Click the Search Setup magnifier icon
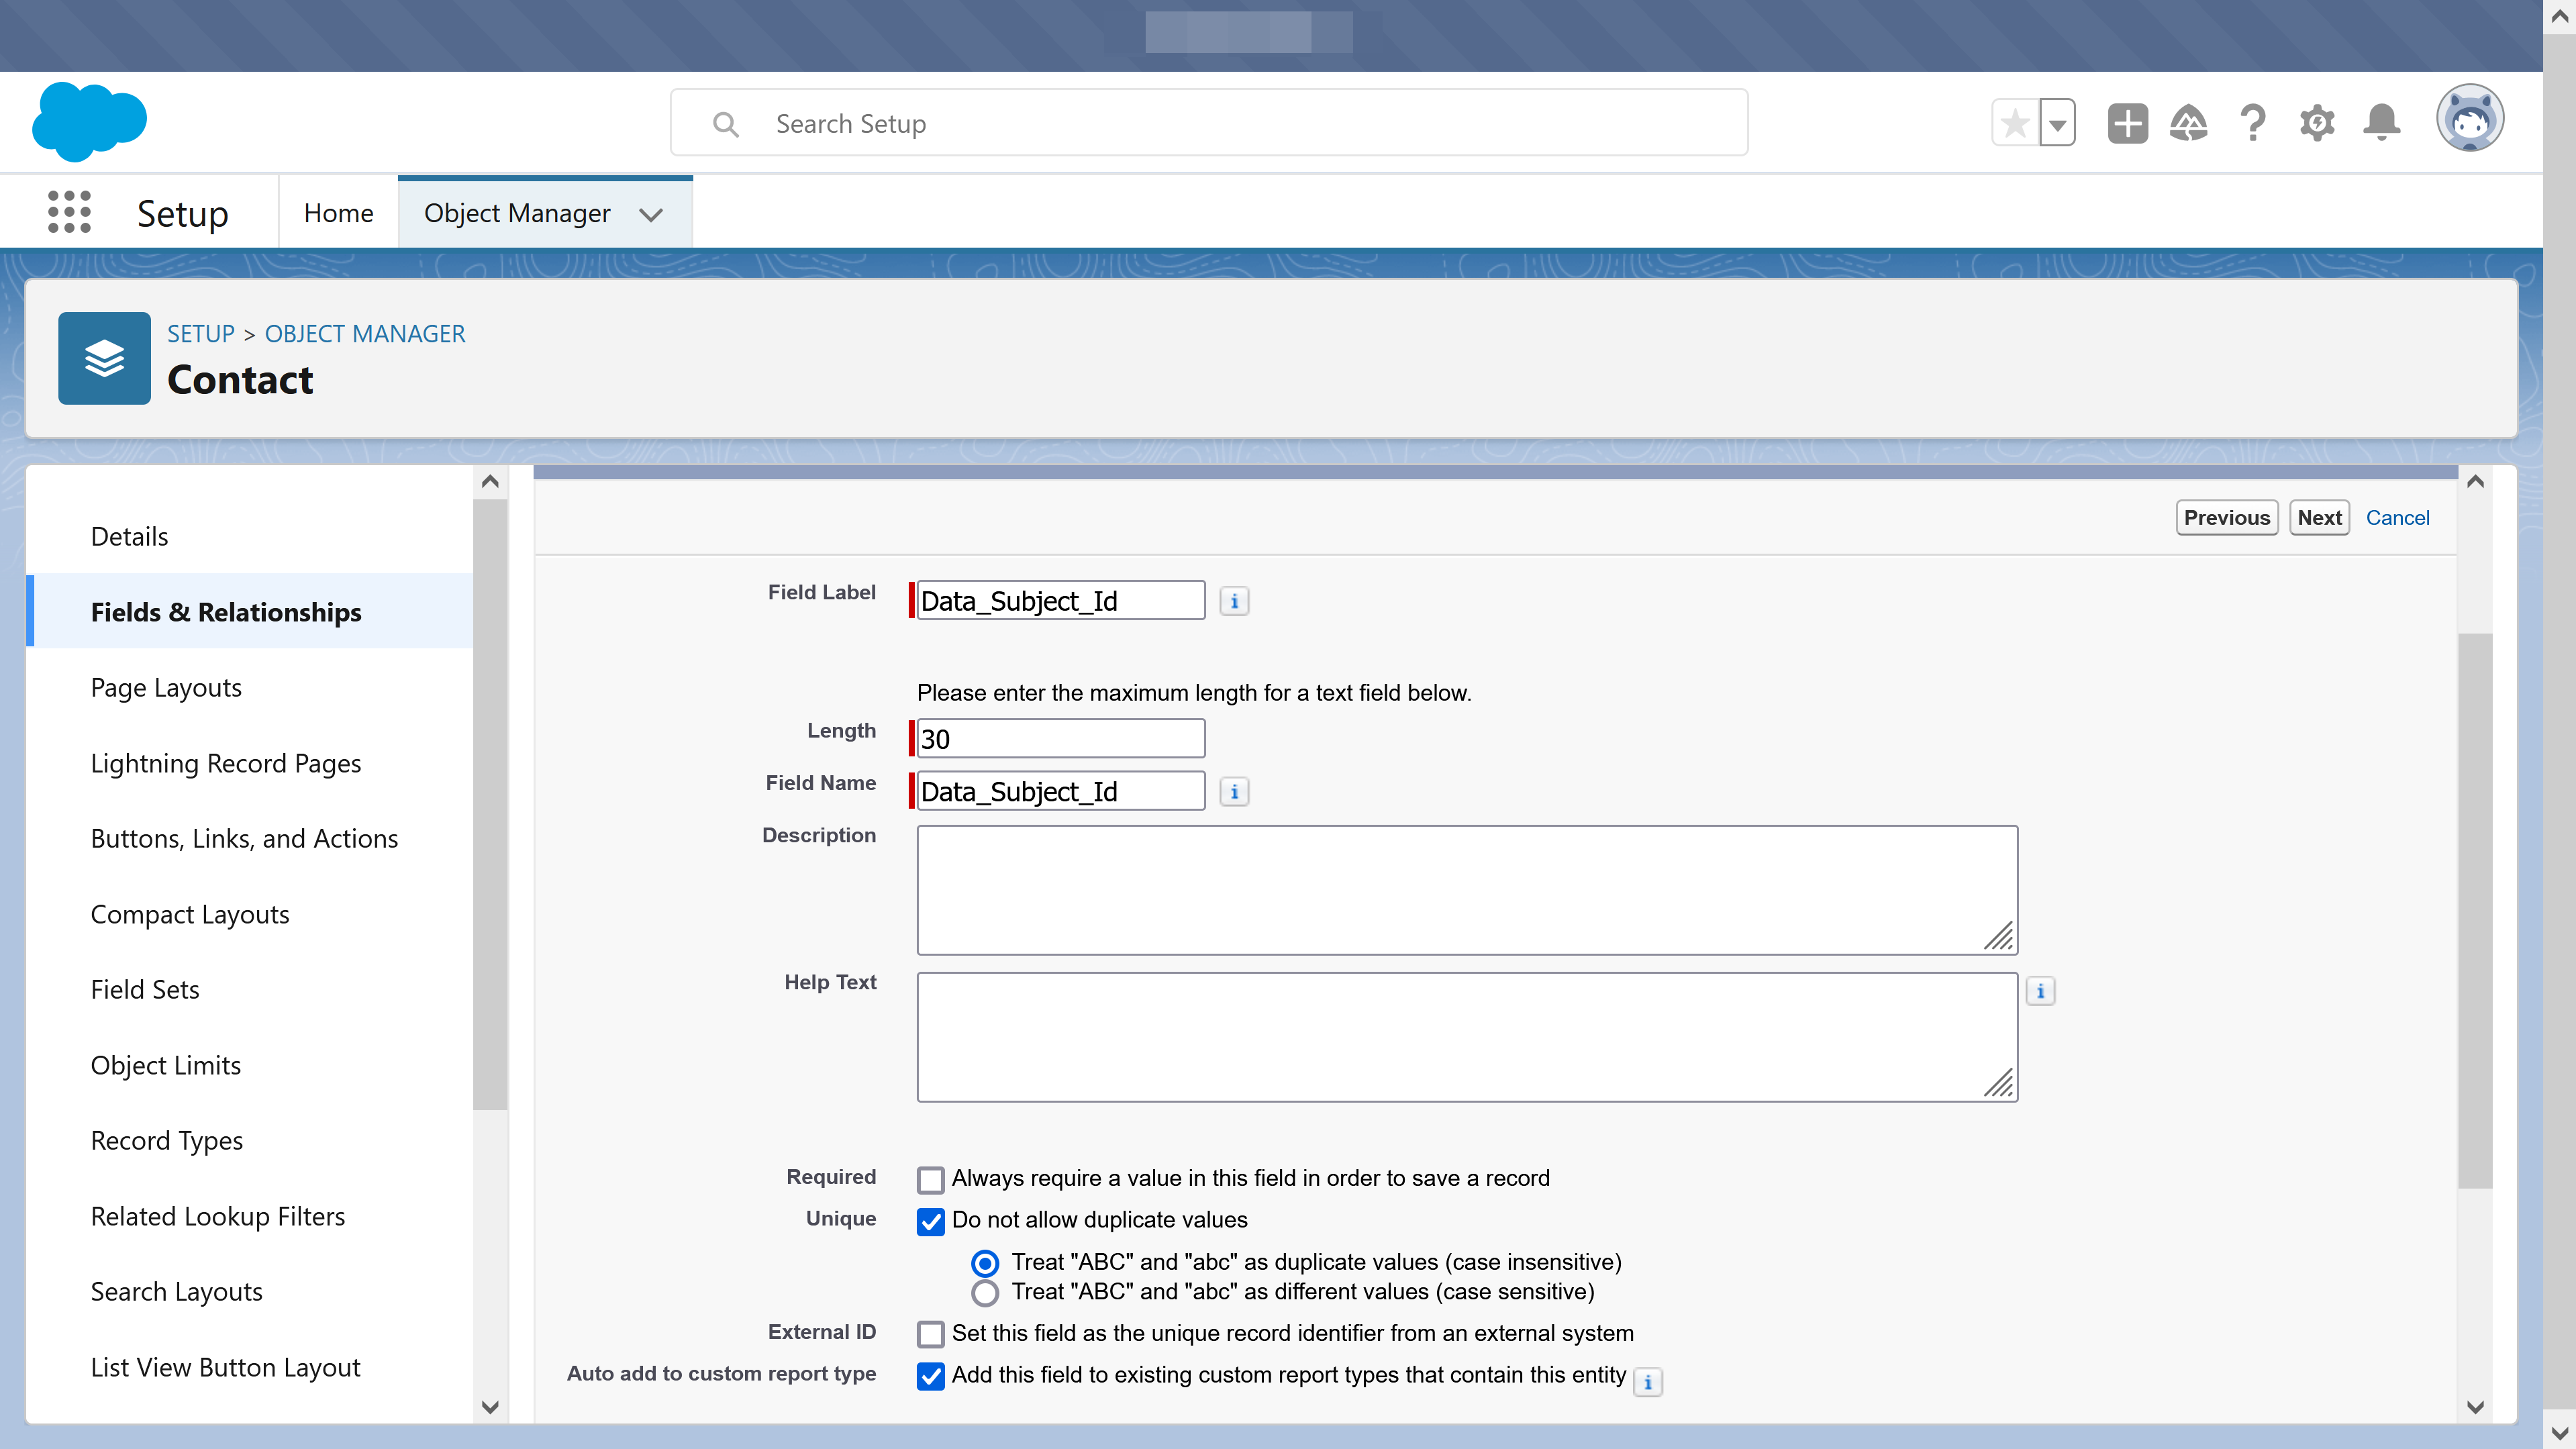Viewport: 2576px width, 1449px height. click(726, 123)
